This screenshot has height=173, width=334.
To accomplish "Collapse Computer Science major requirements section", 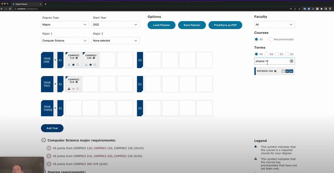I will click(x=43, y=140).
